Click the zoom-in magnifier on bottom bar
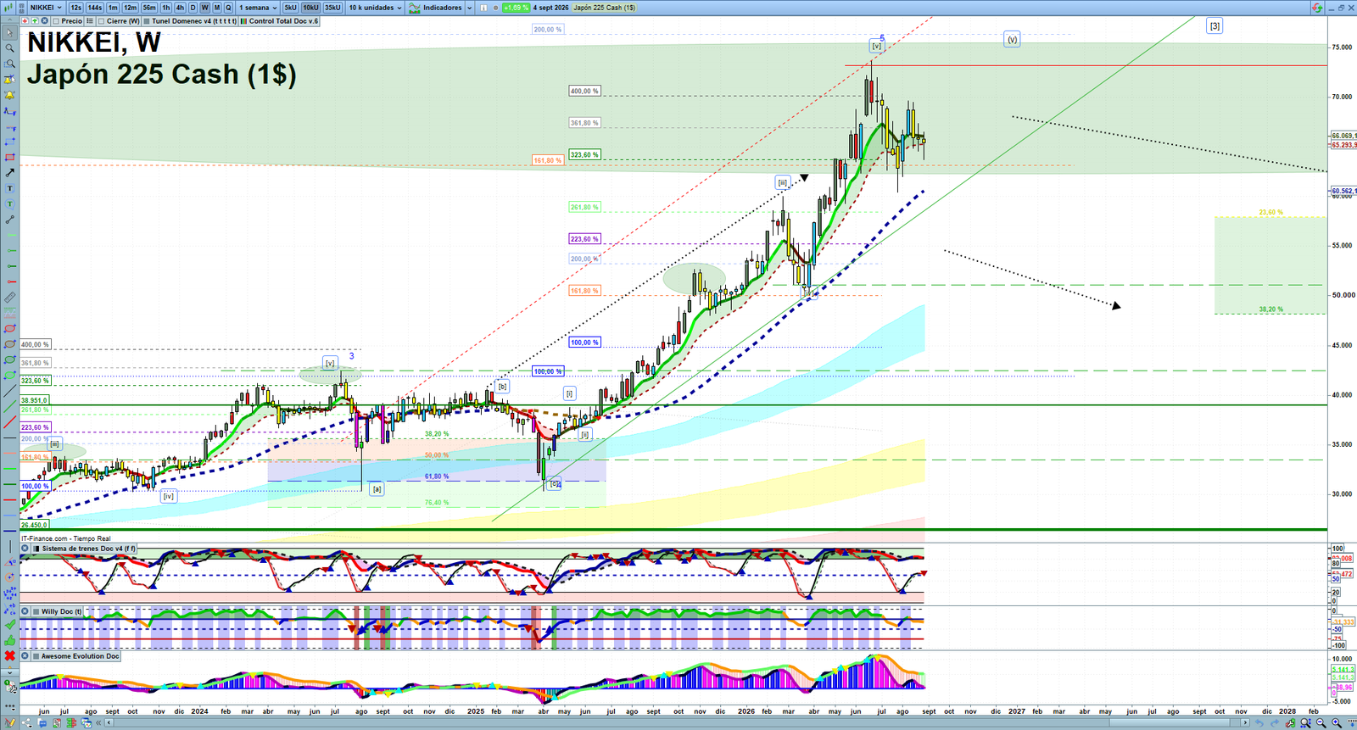The width and height of the screenshot is (1357, 730). click(x=1337, y=723)
